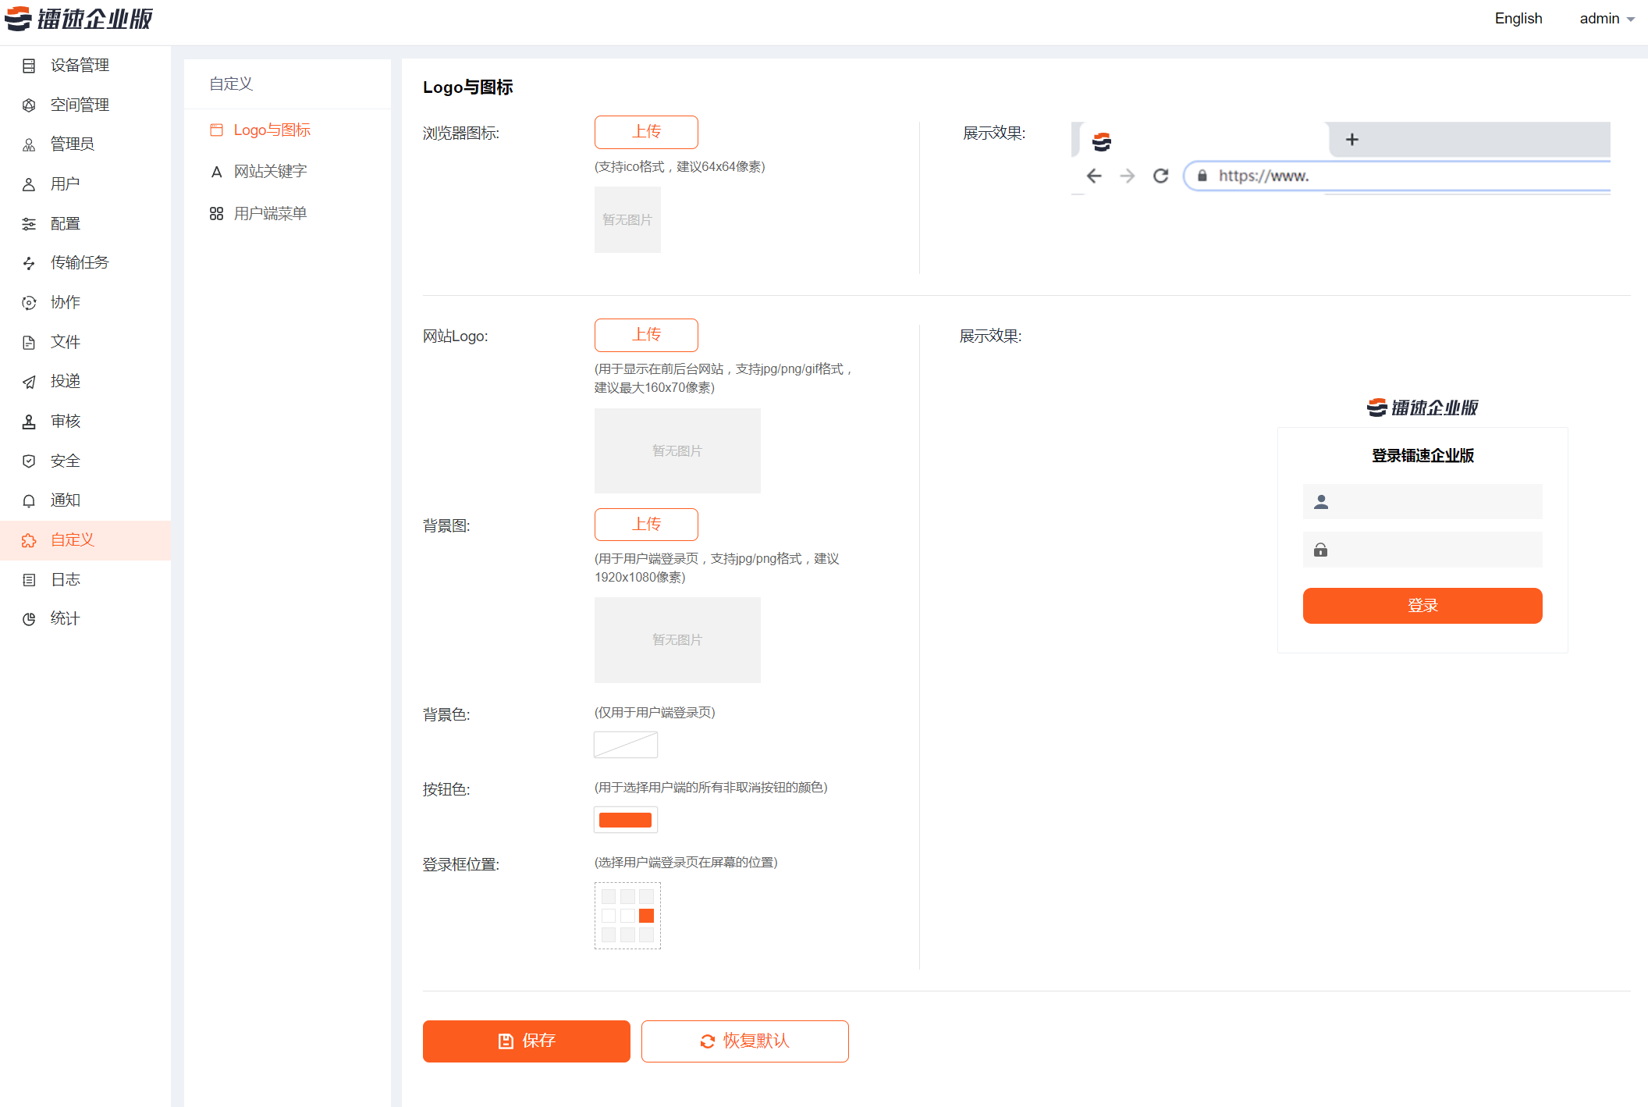This screenshot has width=1648, height=1107.
Task: Select bottom-center login box position cell
Action: [x=627, y=934]
